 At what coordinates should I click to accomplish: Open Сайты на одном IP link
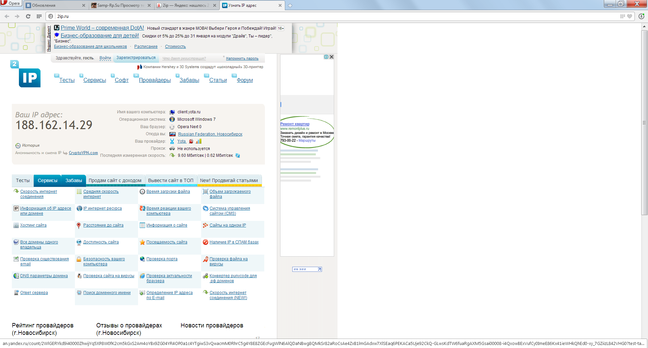[228, 225]
